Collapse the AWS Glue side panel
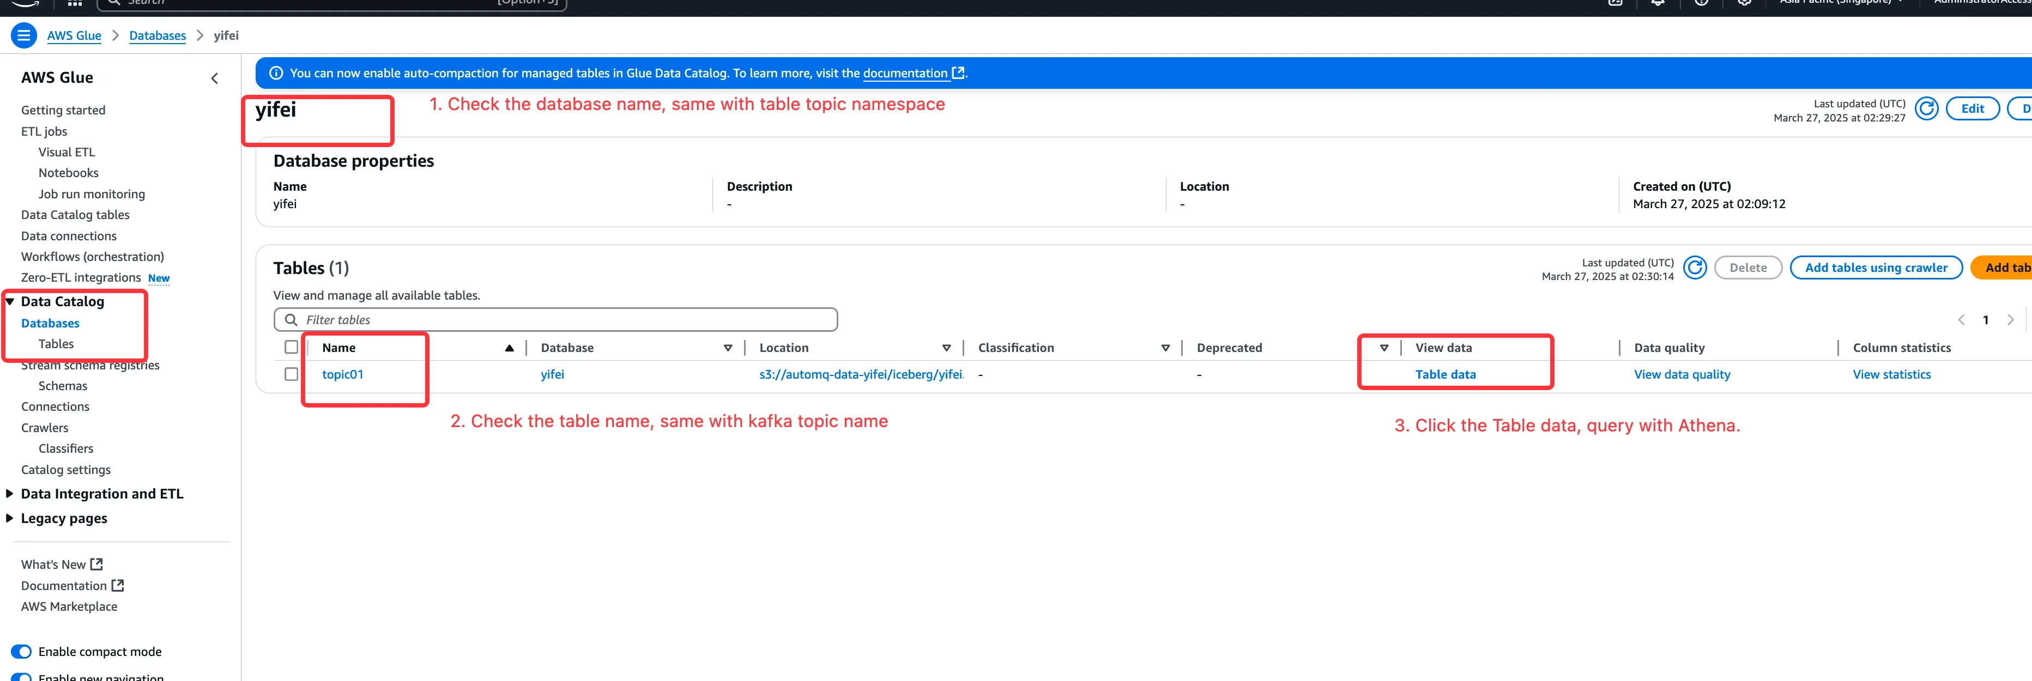 pos(215,78)
